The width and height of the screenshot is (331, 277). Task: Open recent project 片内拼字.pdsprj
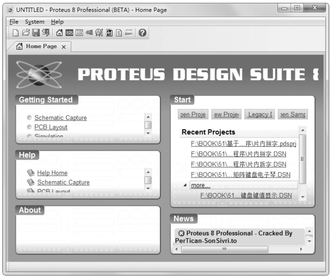pos(243,144)
